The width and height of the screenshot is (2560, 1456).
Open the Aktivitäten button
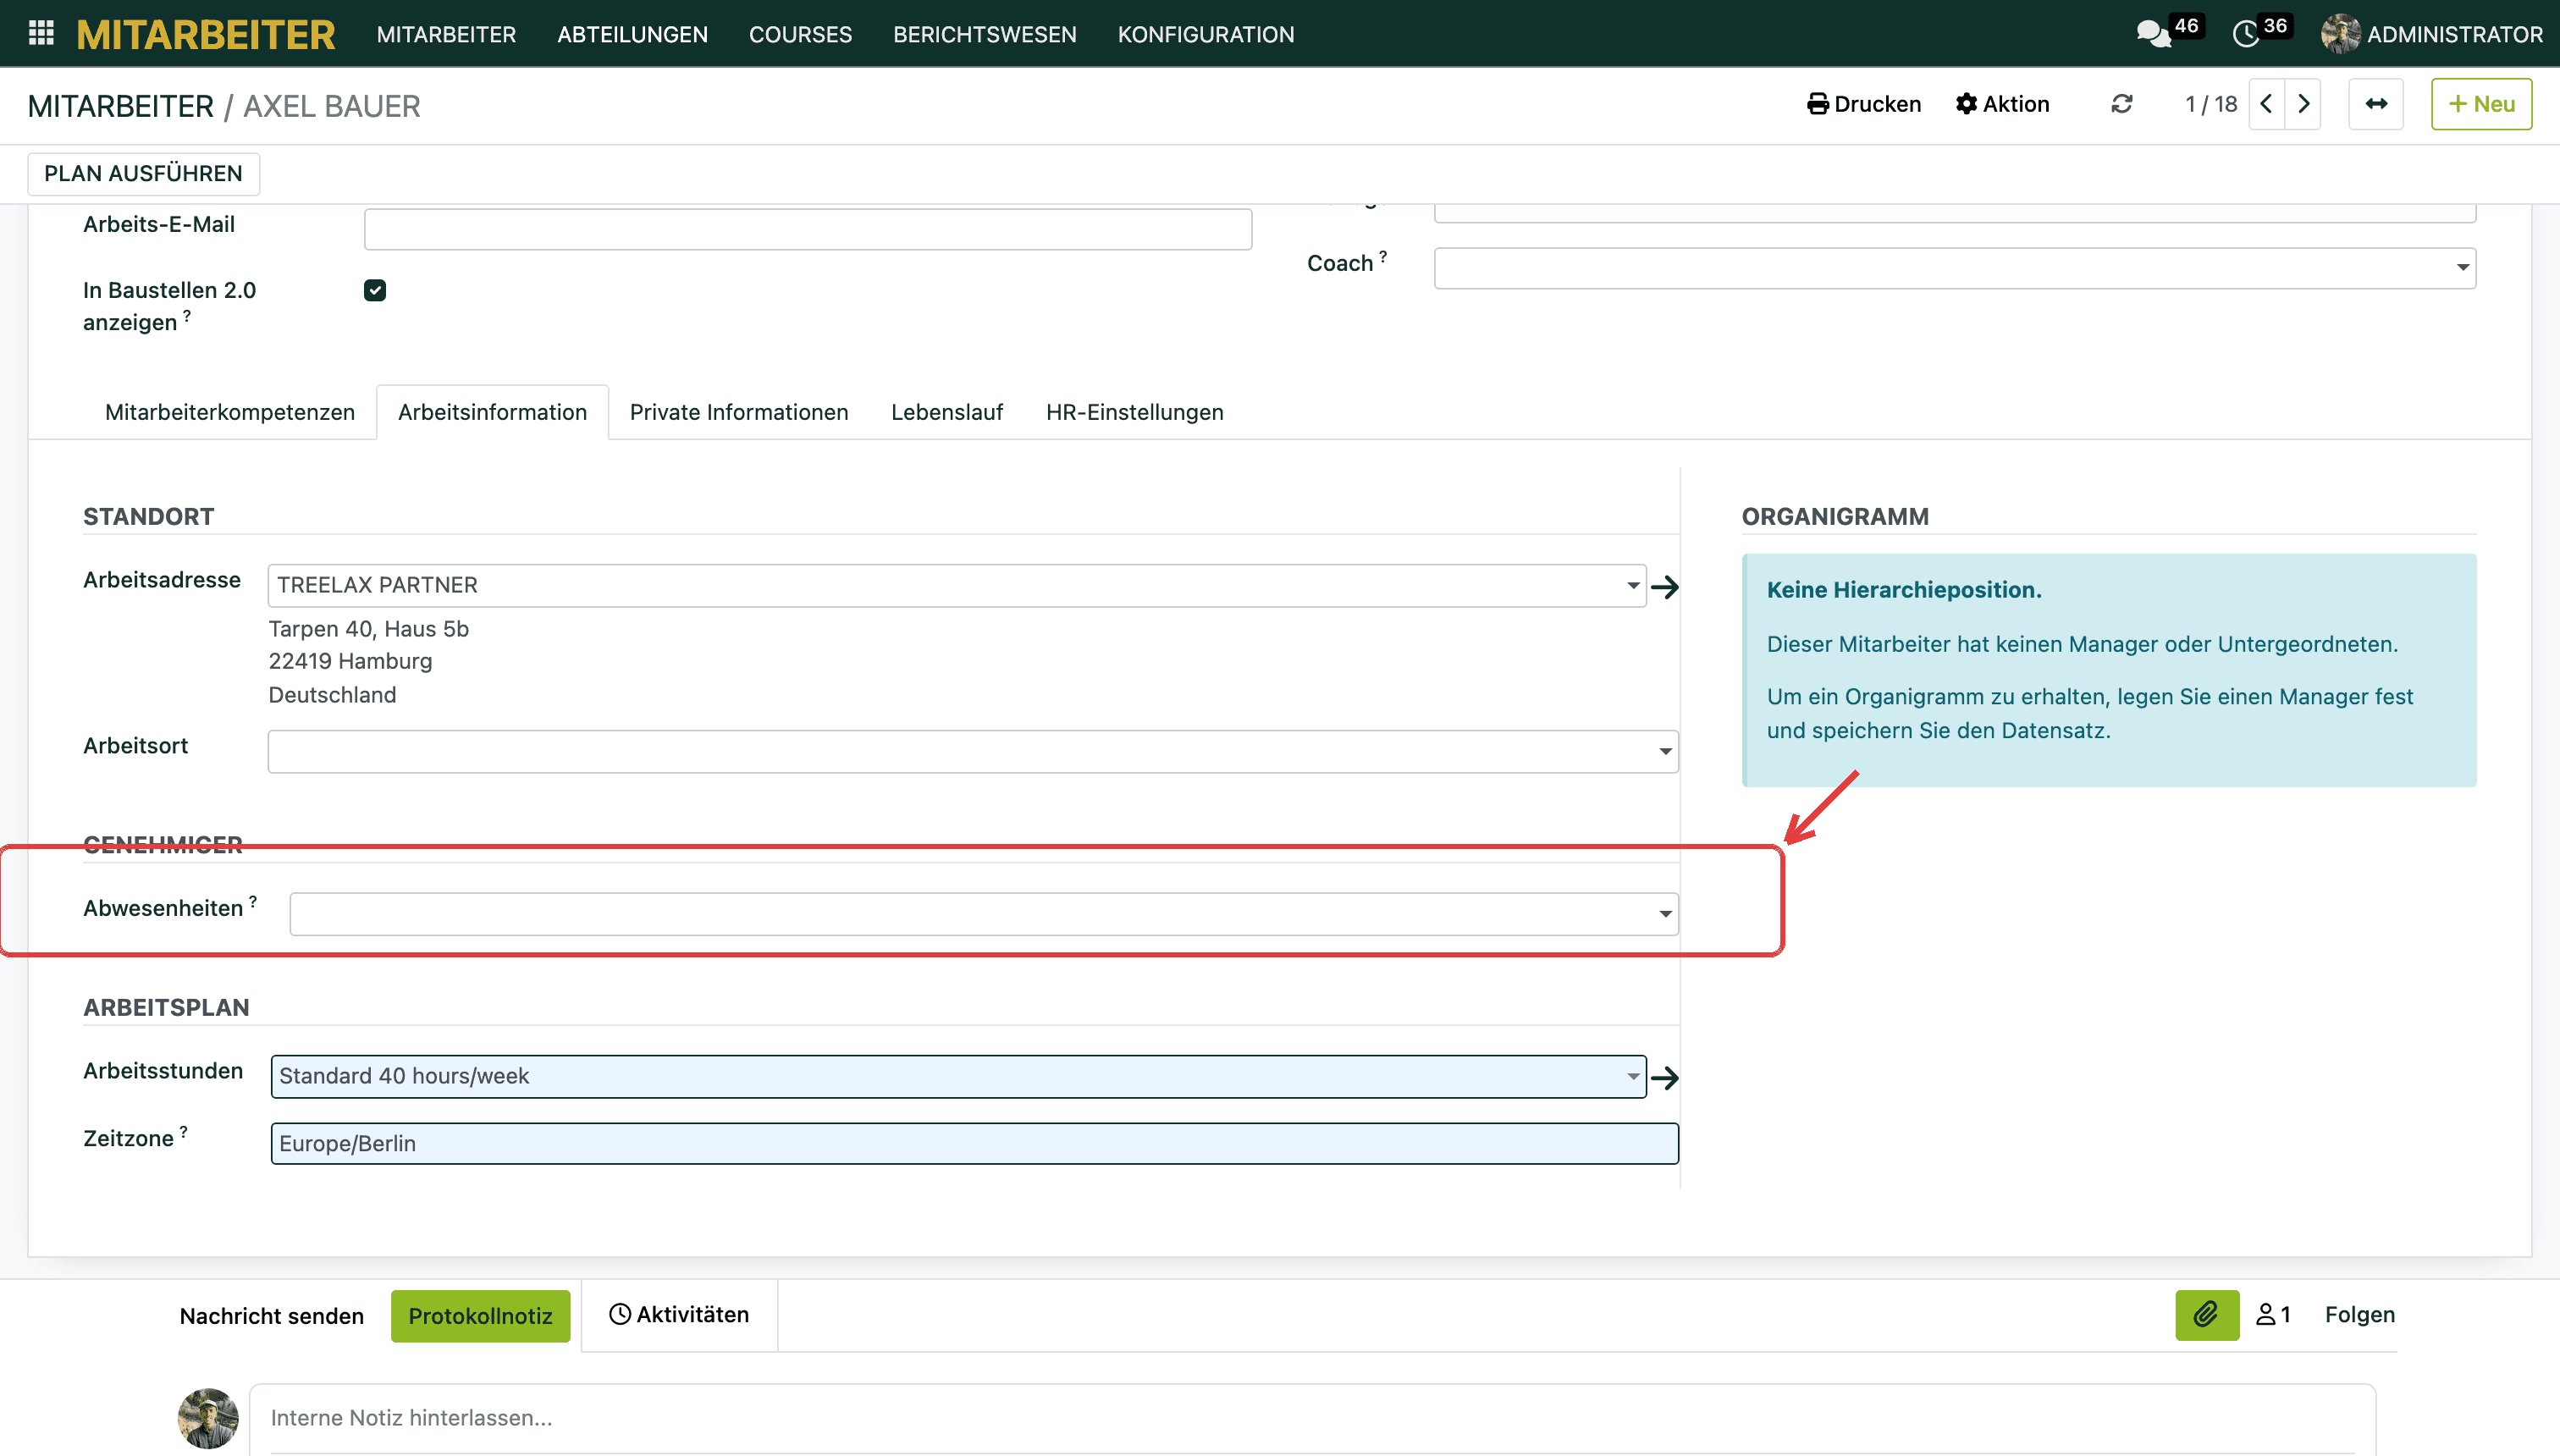[x=679, y=1315]
